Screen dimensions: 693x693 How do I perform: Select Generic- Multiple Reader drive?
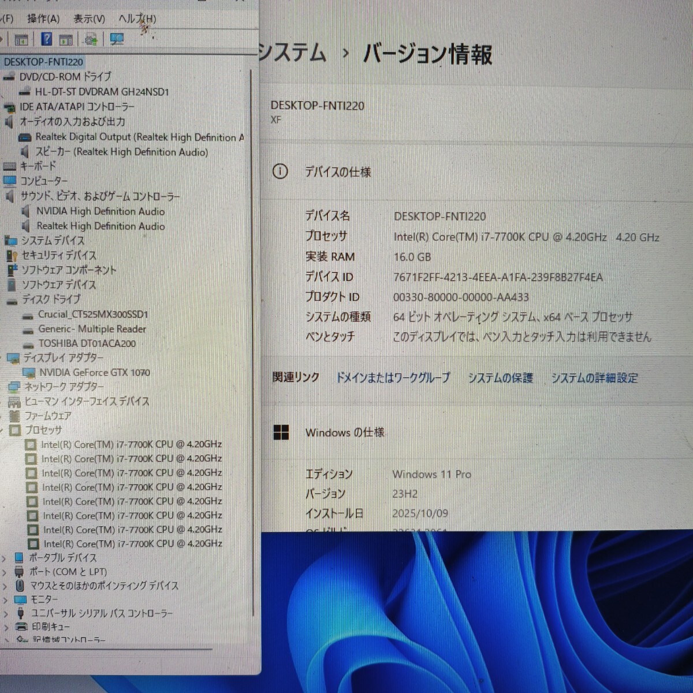point(92,329)
